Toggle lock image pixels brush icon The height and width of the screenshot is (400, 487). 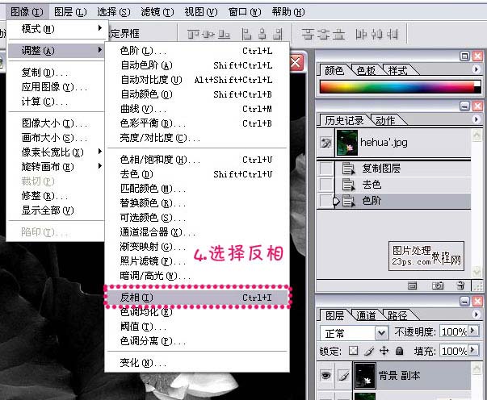(x=368, y=351)
